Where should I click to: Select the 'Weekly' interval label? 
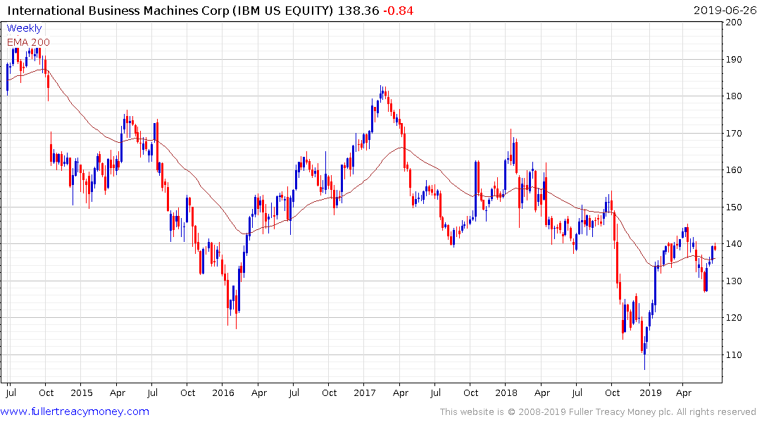[x=24, y=28]
